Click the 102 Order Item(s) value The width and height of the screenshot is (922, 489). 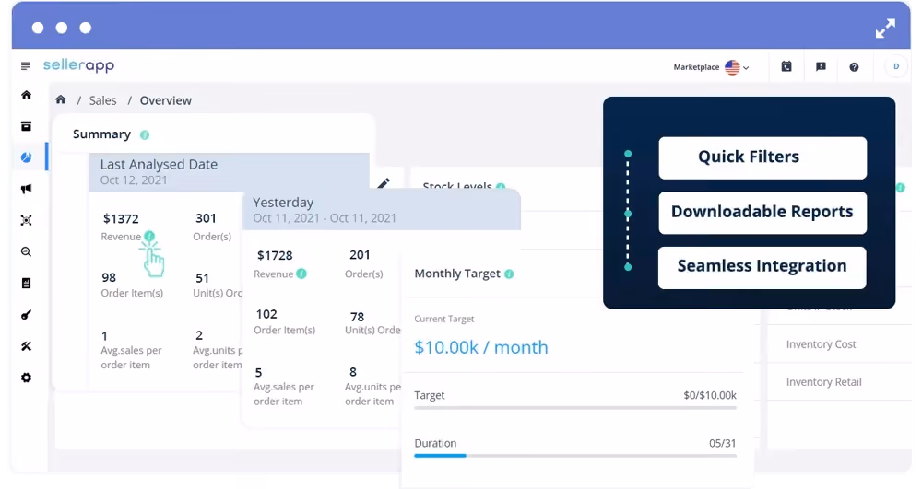[x=266, y=314]
